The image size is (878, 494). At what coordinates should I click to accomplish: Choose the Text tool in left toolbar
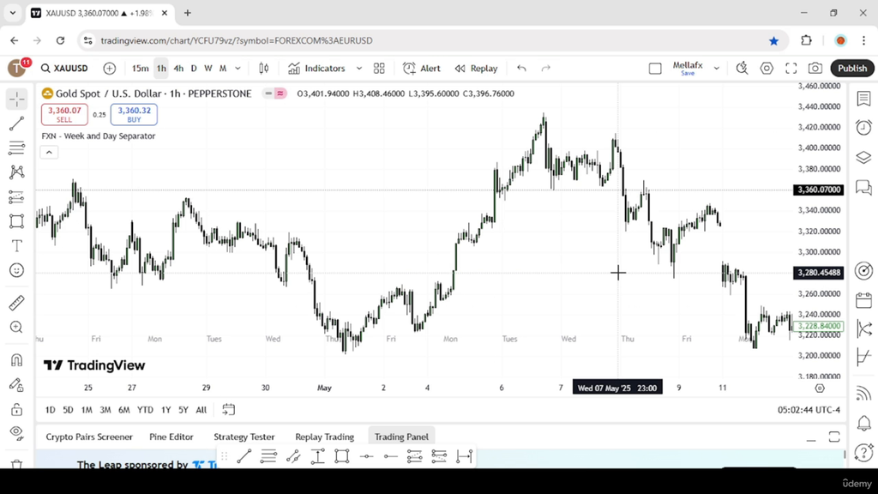(17, 246)
